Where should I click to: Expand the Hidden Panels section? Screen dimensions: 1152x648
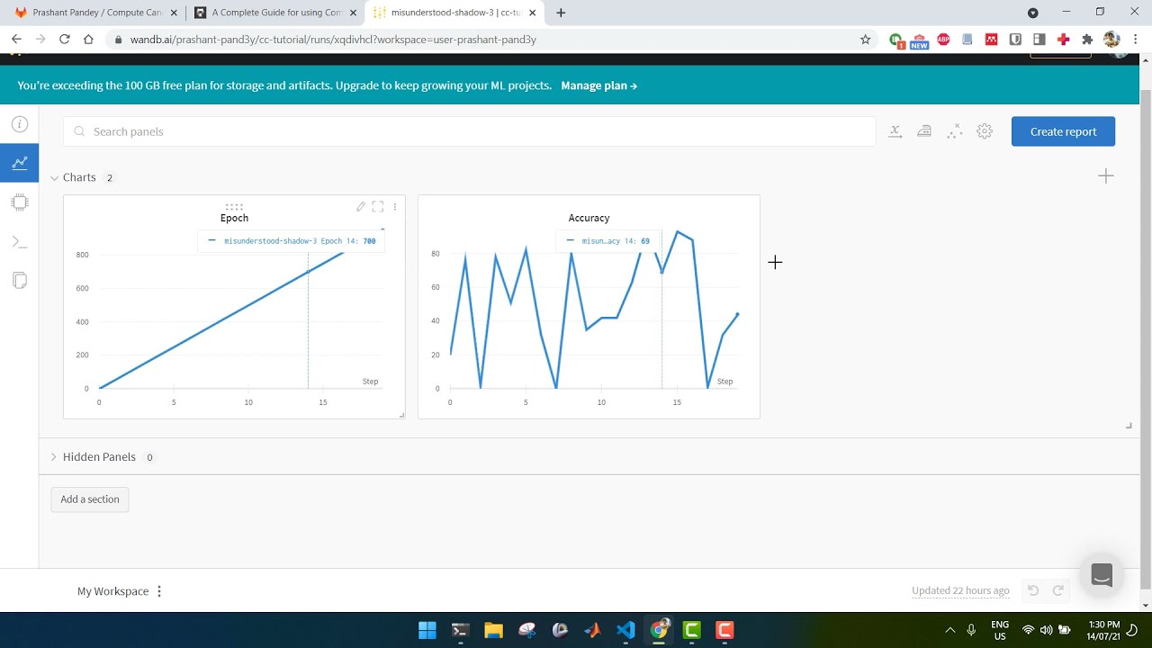pos(55,457)
